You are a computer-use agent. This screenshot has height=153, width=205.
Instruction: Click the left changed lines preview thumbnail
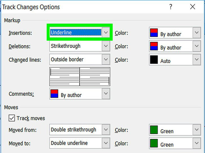pos(64,76)
